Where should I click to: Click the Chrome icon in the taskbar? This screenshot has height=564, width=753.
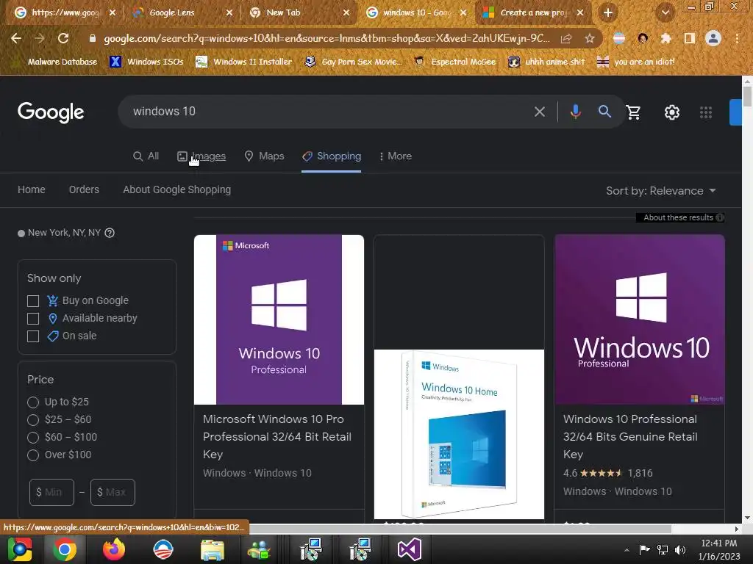pyautogui.click(x=65, y=549)
